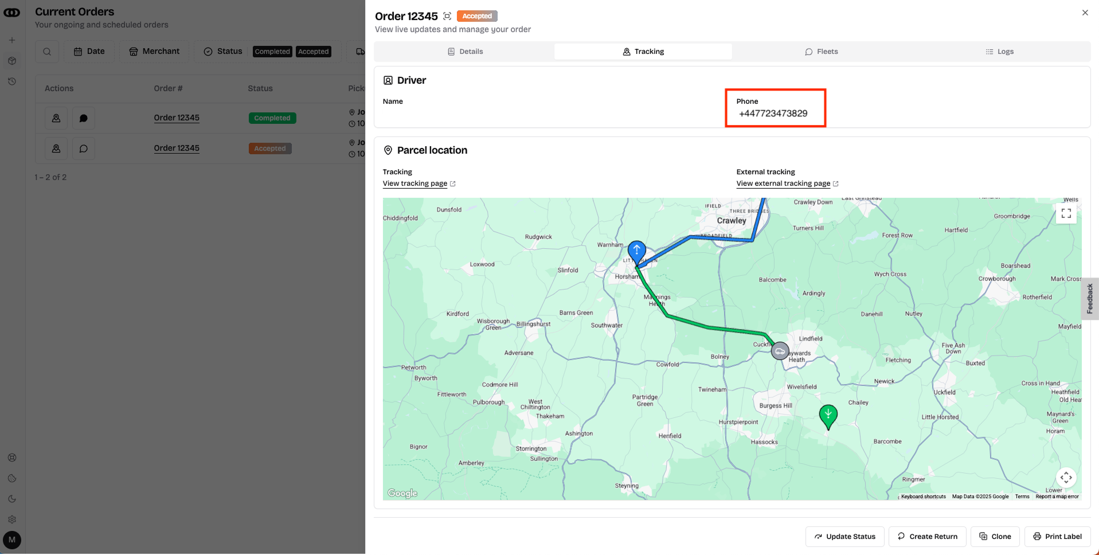Viewport: 1099px width, 555px height.
Task: Click the scan icon beside the Order 12345 title
Action: 447,16
